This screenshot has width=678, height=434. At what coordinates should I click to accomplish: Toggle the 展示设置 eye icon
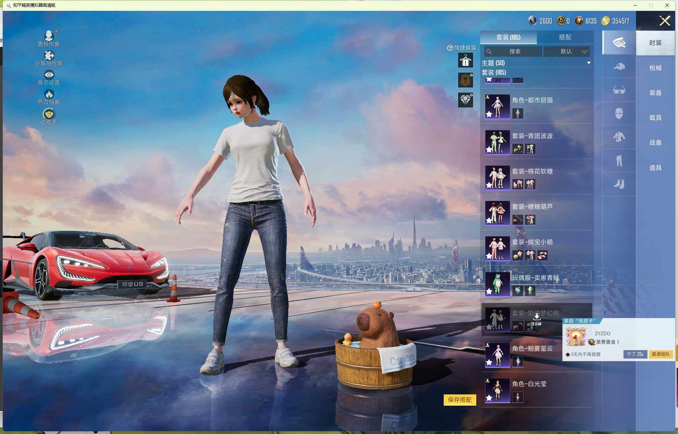click(49, 75)
